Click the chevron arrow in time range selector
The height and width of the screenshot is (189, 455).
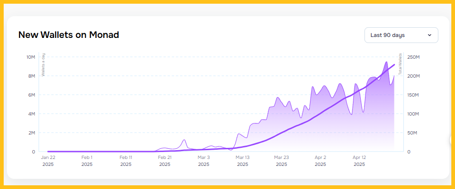(430, 35)
